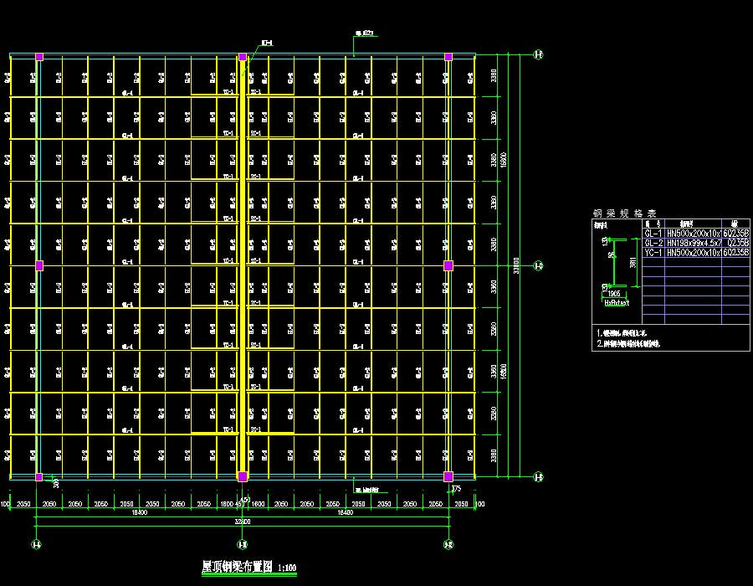
Task: Select the middle-left magenta column marker
Action: click(39, 265)
